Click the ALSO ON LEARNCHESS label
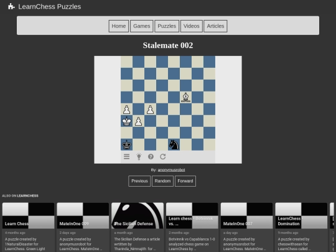Image resolution: width=336 pixels, height=252 pixels. (20, 195)
